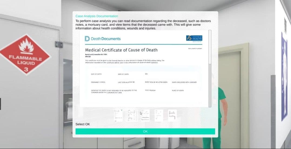Viewport: 291px width, 149px height.
Task: Click the Death Discussed With Coroner field
Action: point(184,82)
